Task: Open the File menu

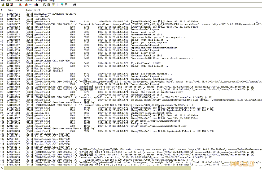Action: point(3,1)
